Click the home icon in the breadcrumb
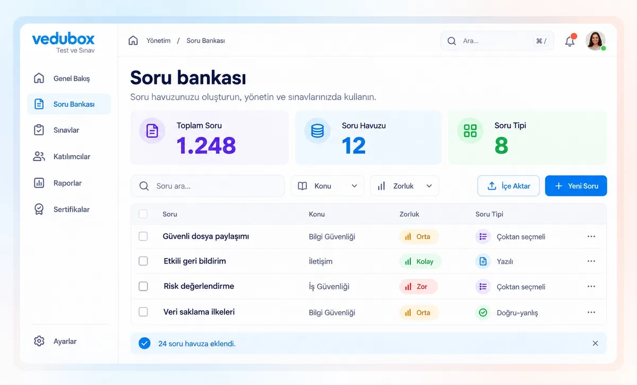 pyautogui.click(x=133, y=40)
